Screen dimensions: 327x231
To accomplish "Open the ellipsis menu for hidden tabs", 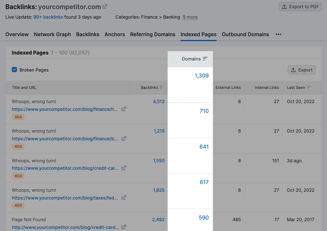I will point(278,34).
